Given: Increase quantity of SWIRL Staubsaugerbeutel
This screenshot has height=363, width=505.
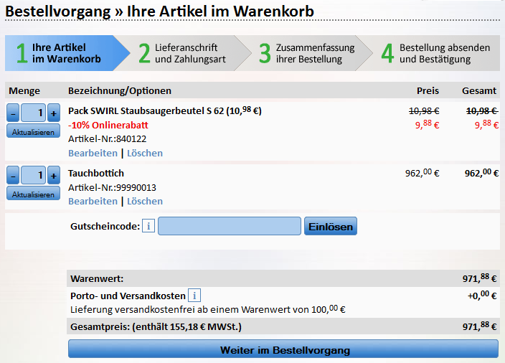Looking at the screenshot, I should coord(54,113).
